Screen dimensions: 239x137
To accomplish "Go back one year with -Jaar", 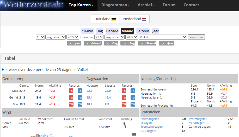I will coord(74,43).
